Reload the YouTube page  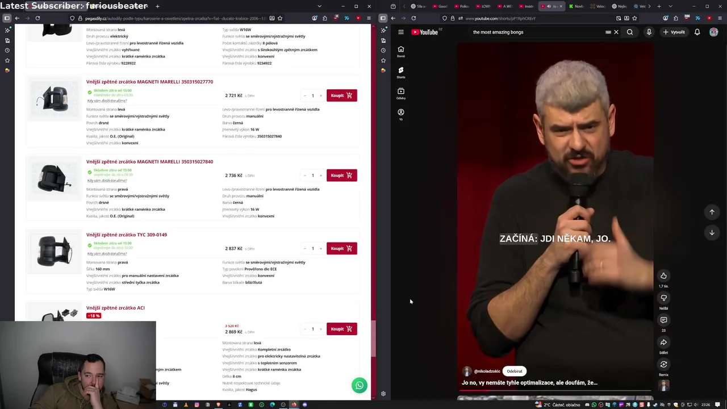413,18
